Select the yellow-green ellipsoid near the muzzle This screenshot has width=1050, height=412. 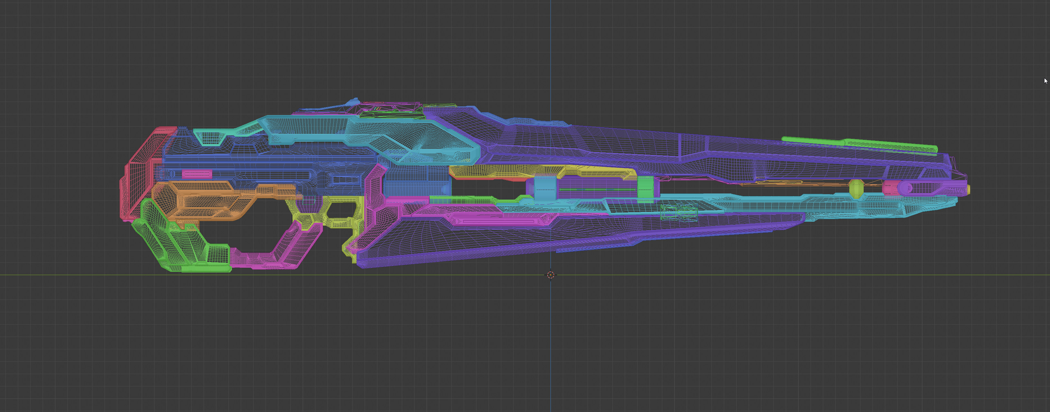(856, 189)
